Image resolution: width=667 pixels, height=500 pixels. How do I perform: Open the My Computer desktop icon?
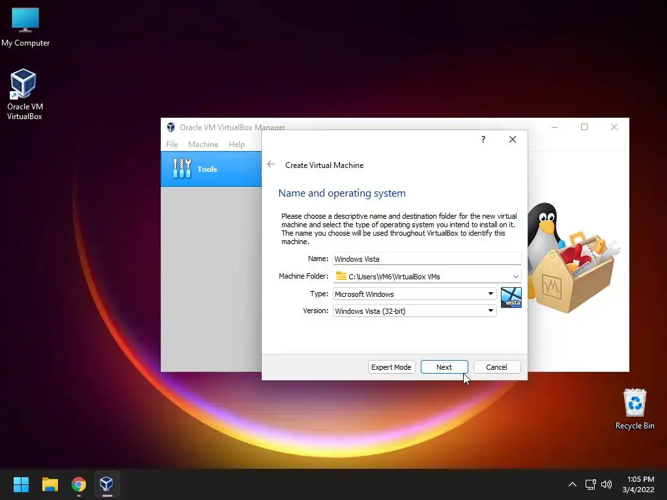[x=25, y=27]
